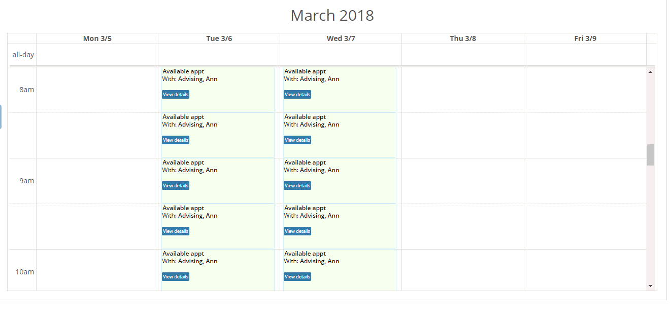Click the scroll up arrow of calendar

click(x=650, y=72)
